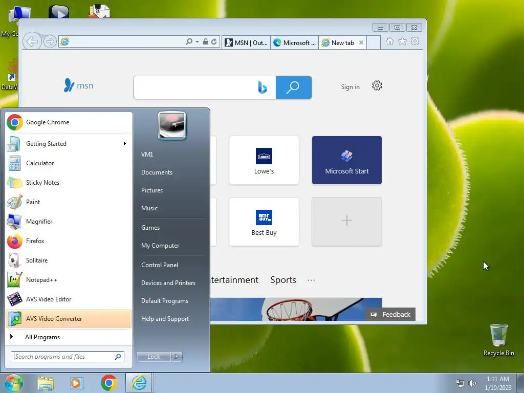Click address bar search magnifier icon
The width and height of the screenshot is (524, 393).
(189, 41)
